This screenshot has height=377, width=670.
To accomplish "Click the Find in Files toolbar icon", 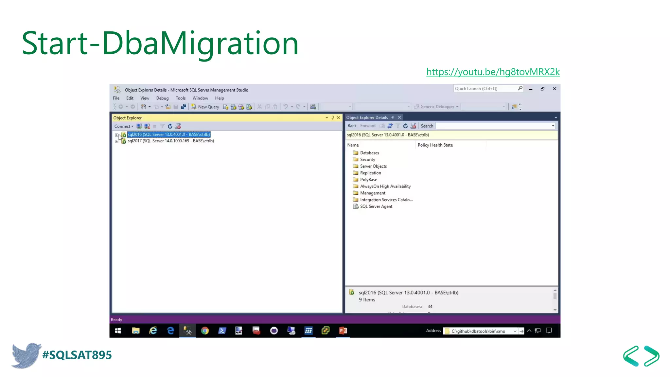I will pos(514,107).
